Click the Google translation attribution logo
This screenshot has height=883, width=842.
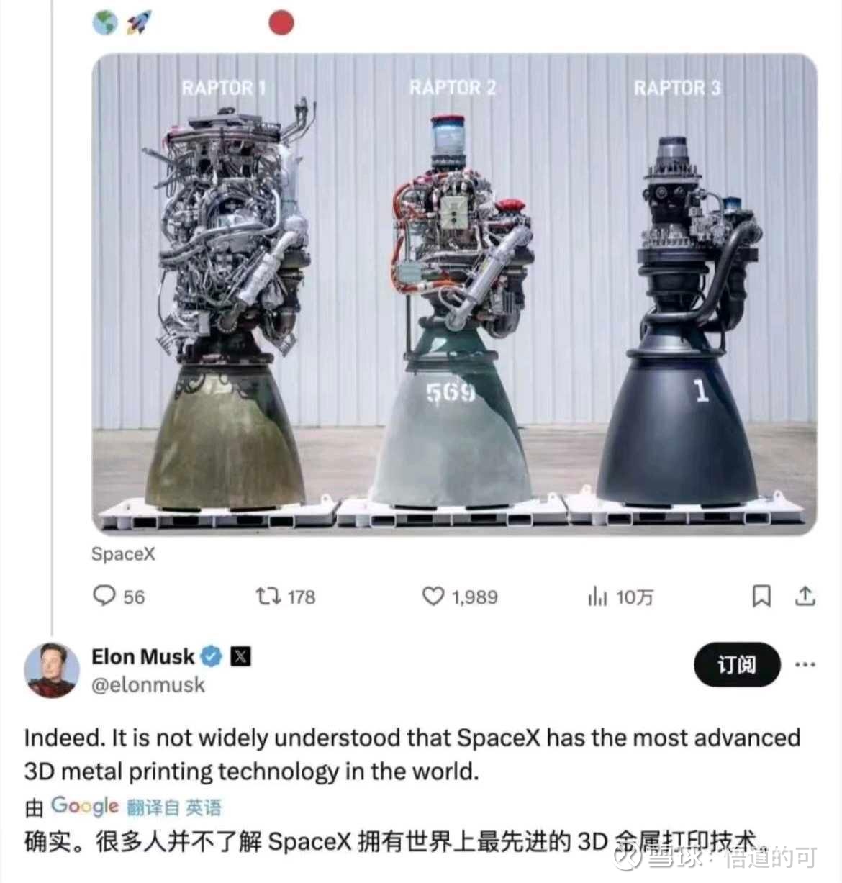[x=84, y=806]
